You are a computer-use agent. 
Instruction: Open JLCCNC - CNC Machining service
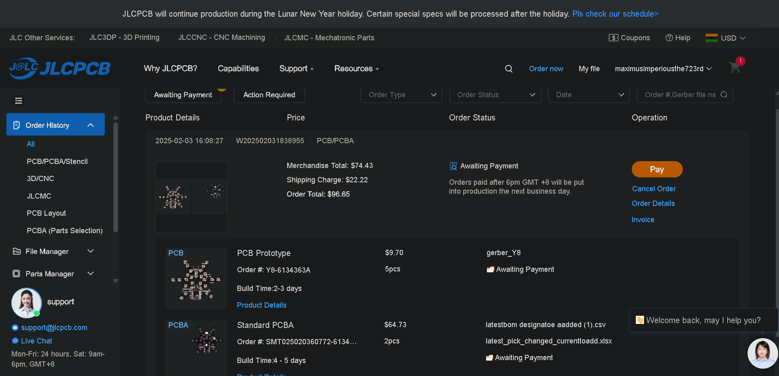(x=221, y=37)
